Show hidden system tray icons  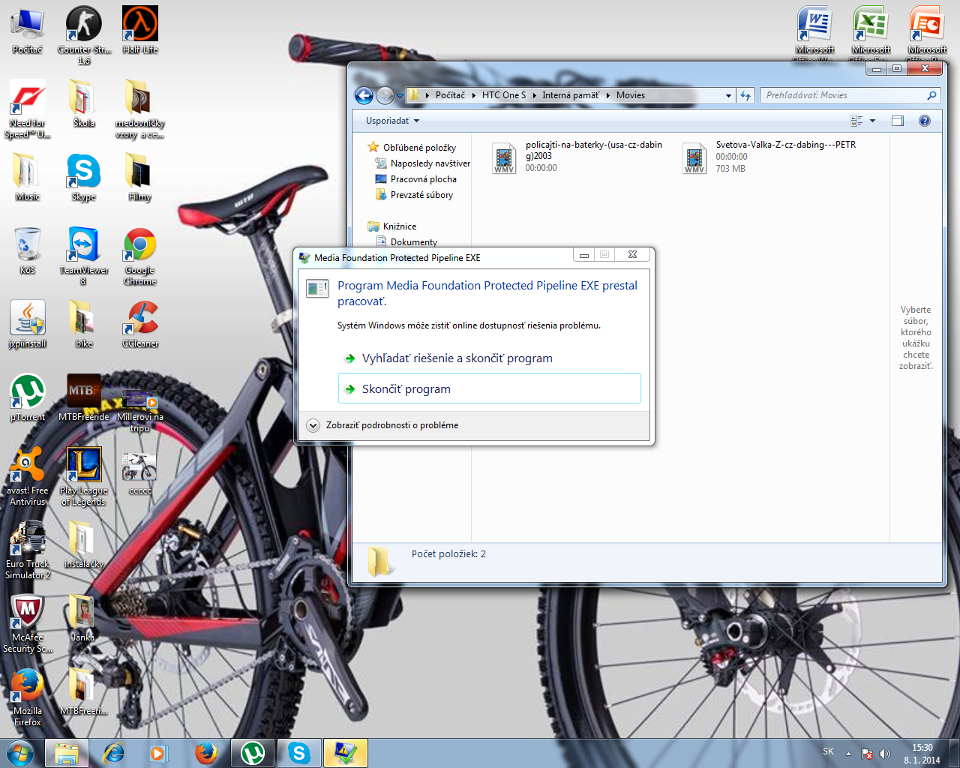tap(848, 753)
